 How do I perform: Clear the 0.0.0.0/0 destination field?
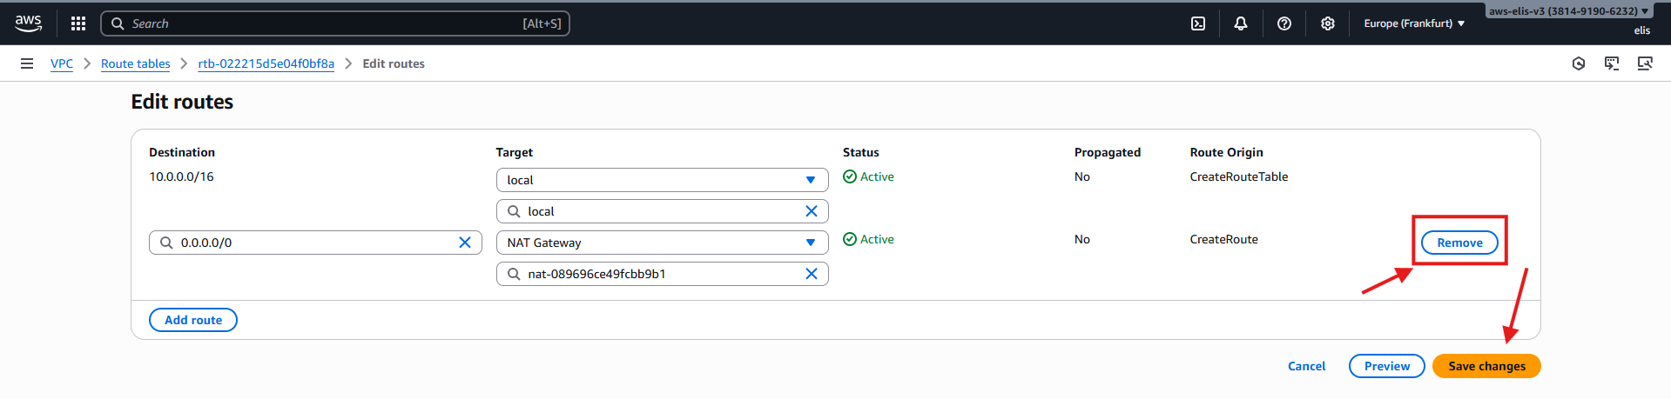pyautogui.click(x=465, y=243)
